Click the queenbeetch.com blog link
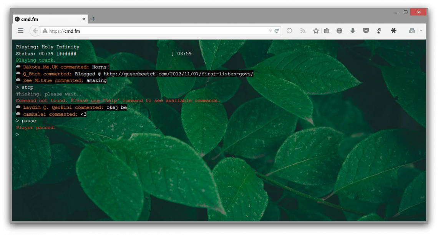This screenshot has height=235, width=438. point(178,74)
